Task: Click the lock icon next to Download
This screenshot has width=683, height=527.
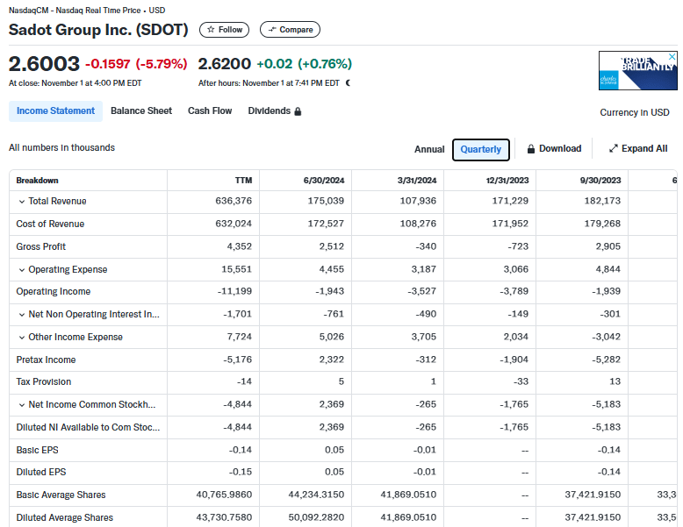Action: (x=531, y=149)
